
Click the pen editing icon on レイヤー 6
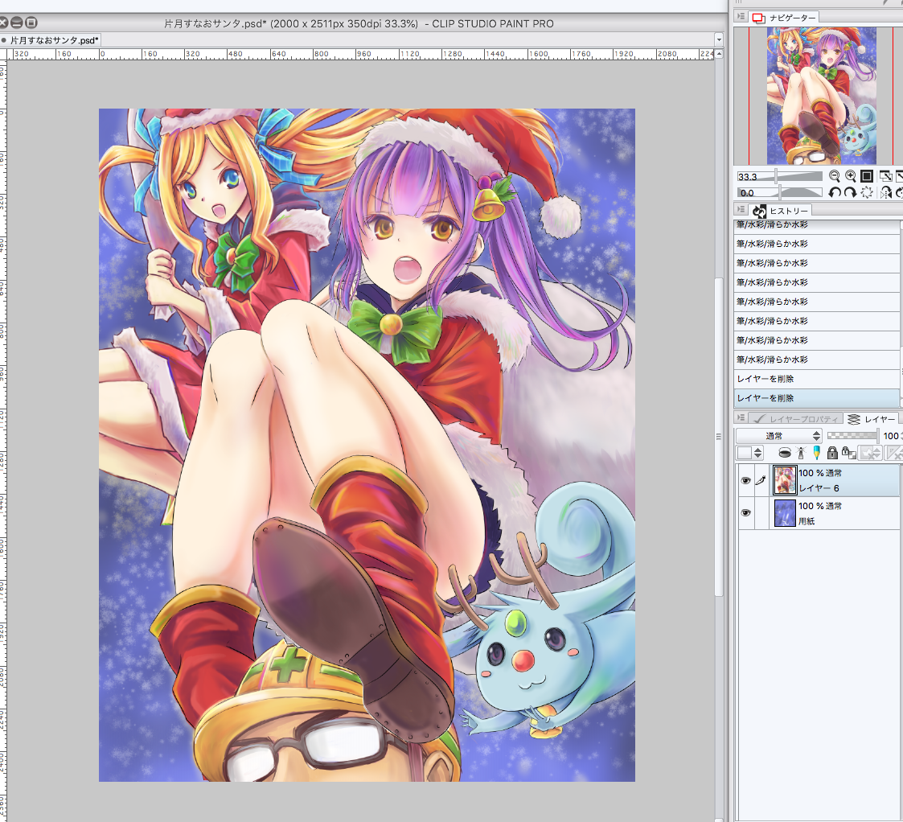click(x=761, y=480)
